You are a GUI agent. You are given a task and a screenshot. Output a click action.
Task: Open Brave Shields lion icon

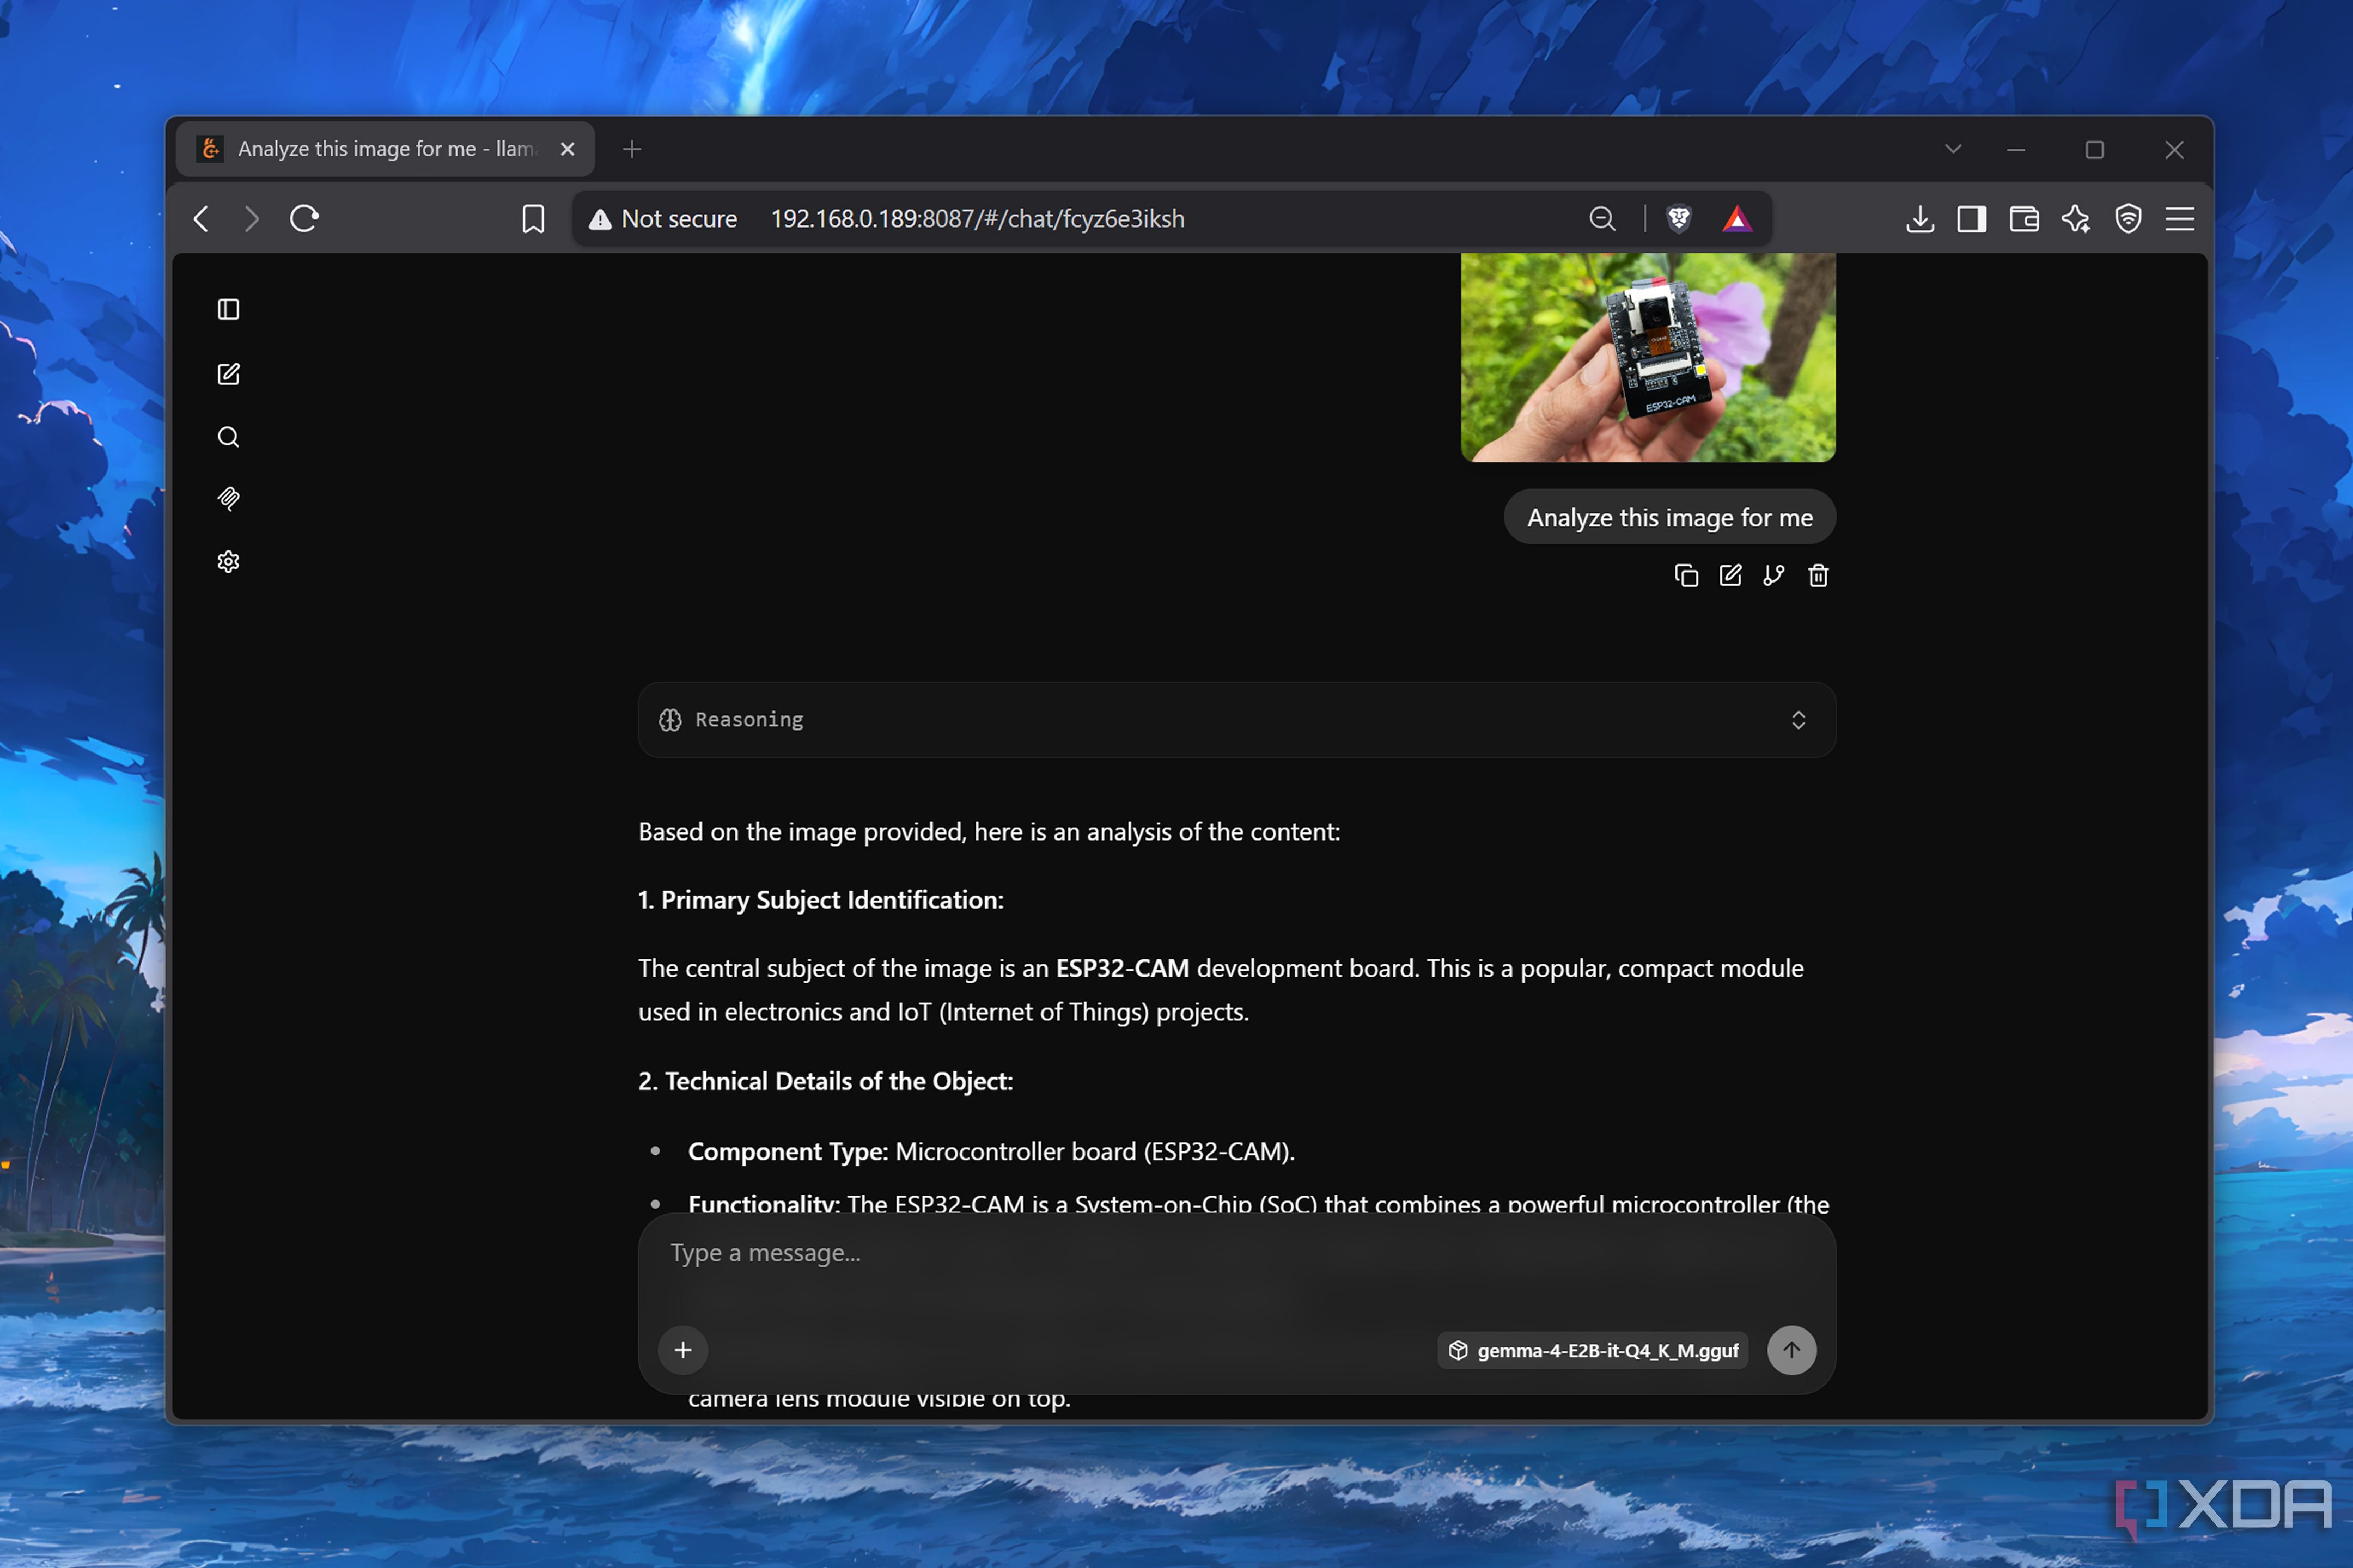(1679, 219)
